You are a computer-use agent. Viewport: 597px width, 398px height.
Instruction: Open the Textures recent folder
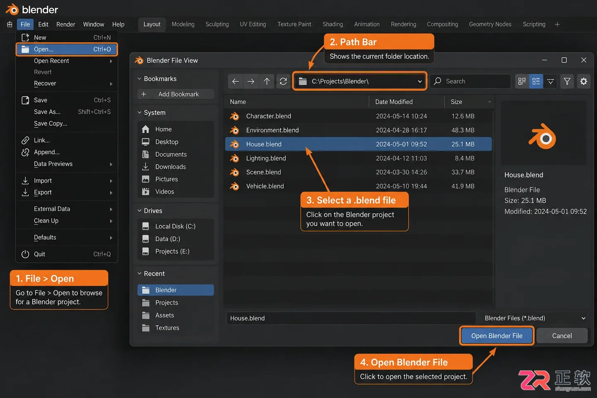tap(176, 328)
